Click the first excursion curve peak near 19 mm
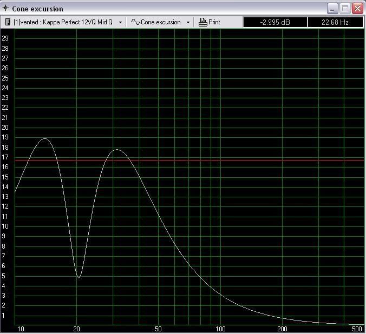This screenshot has height=334, width=366. pos(45,139)
